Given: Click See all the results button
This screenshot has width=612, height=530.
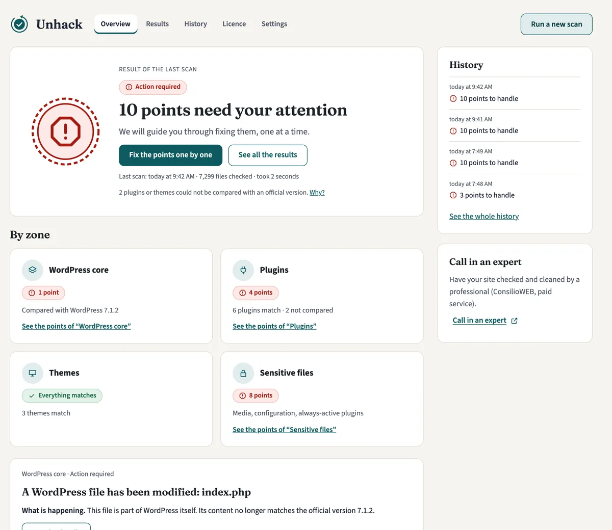Looking at the screenshot, I should (x=268, y=155).
